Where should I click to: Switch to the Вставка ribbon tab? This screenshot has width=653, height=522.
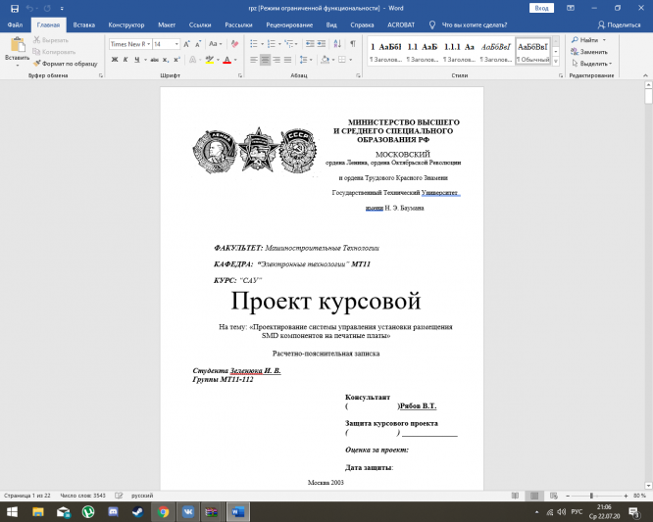point(84,24)
